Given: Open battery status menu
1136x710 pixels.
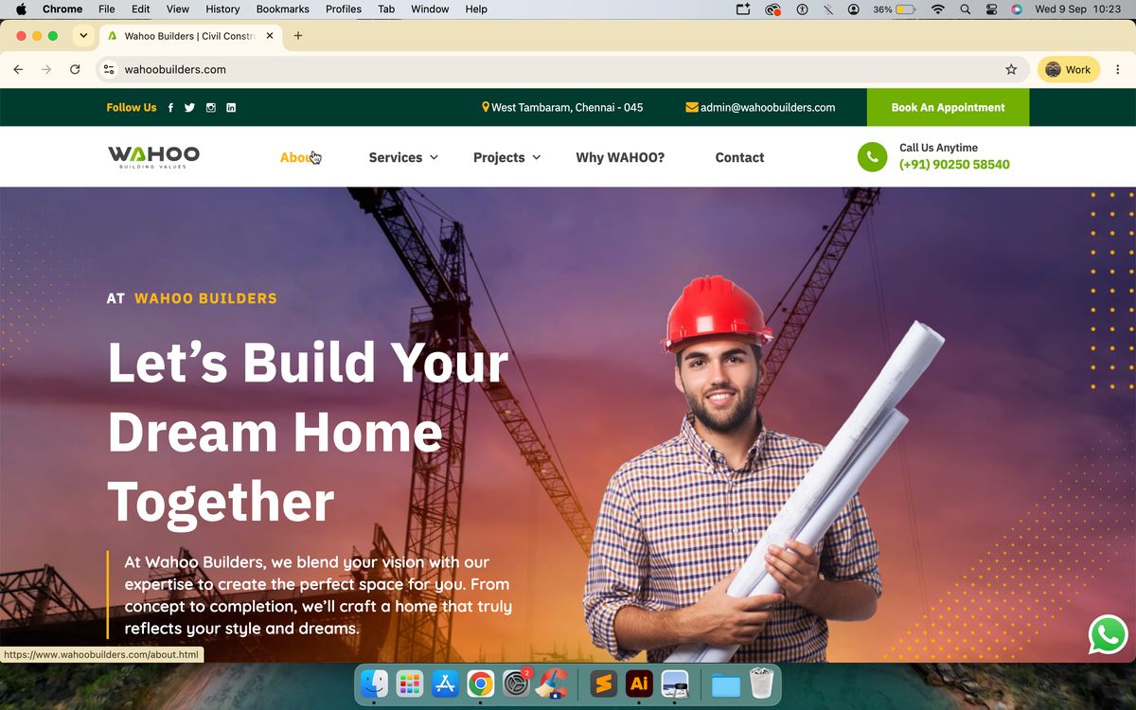Looking at the screenshot, I should pyautogui.click(x=894, y=9).
